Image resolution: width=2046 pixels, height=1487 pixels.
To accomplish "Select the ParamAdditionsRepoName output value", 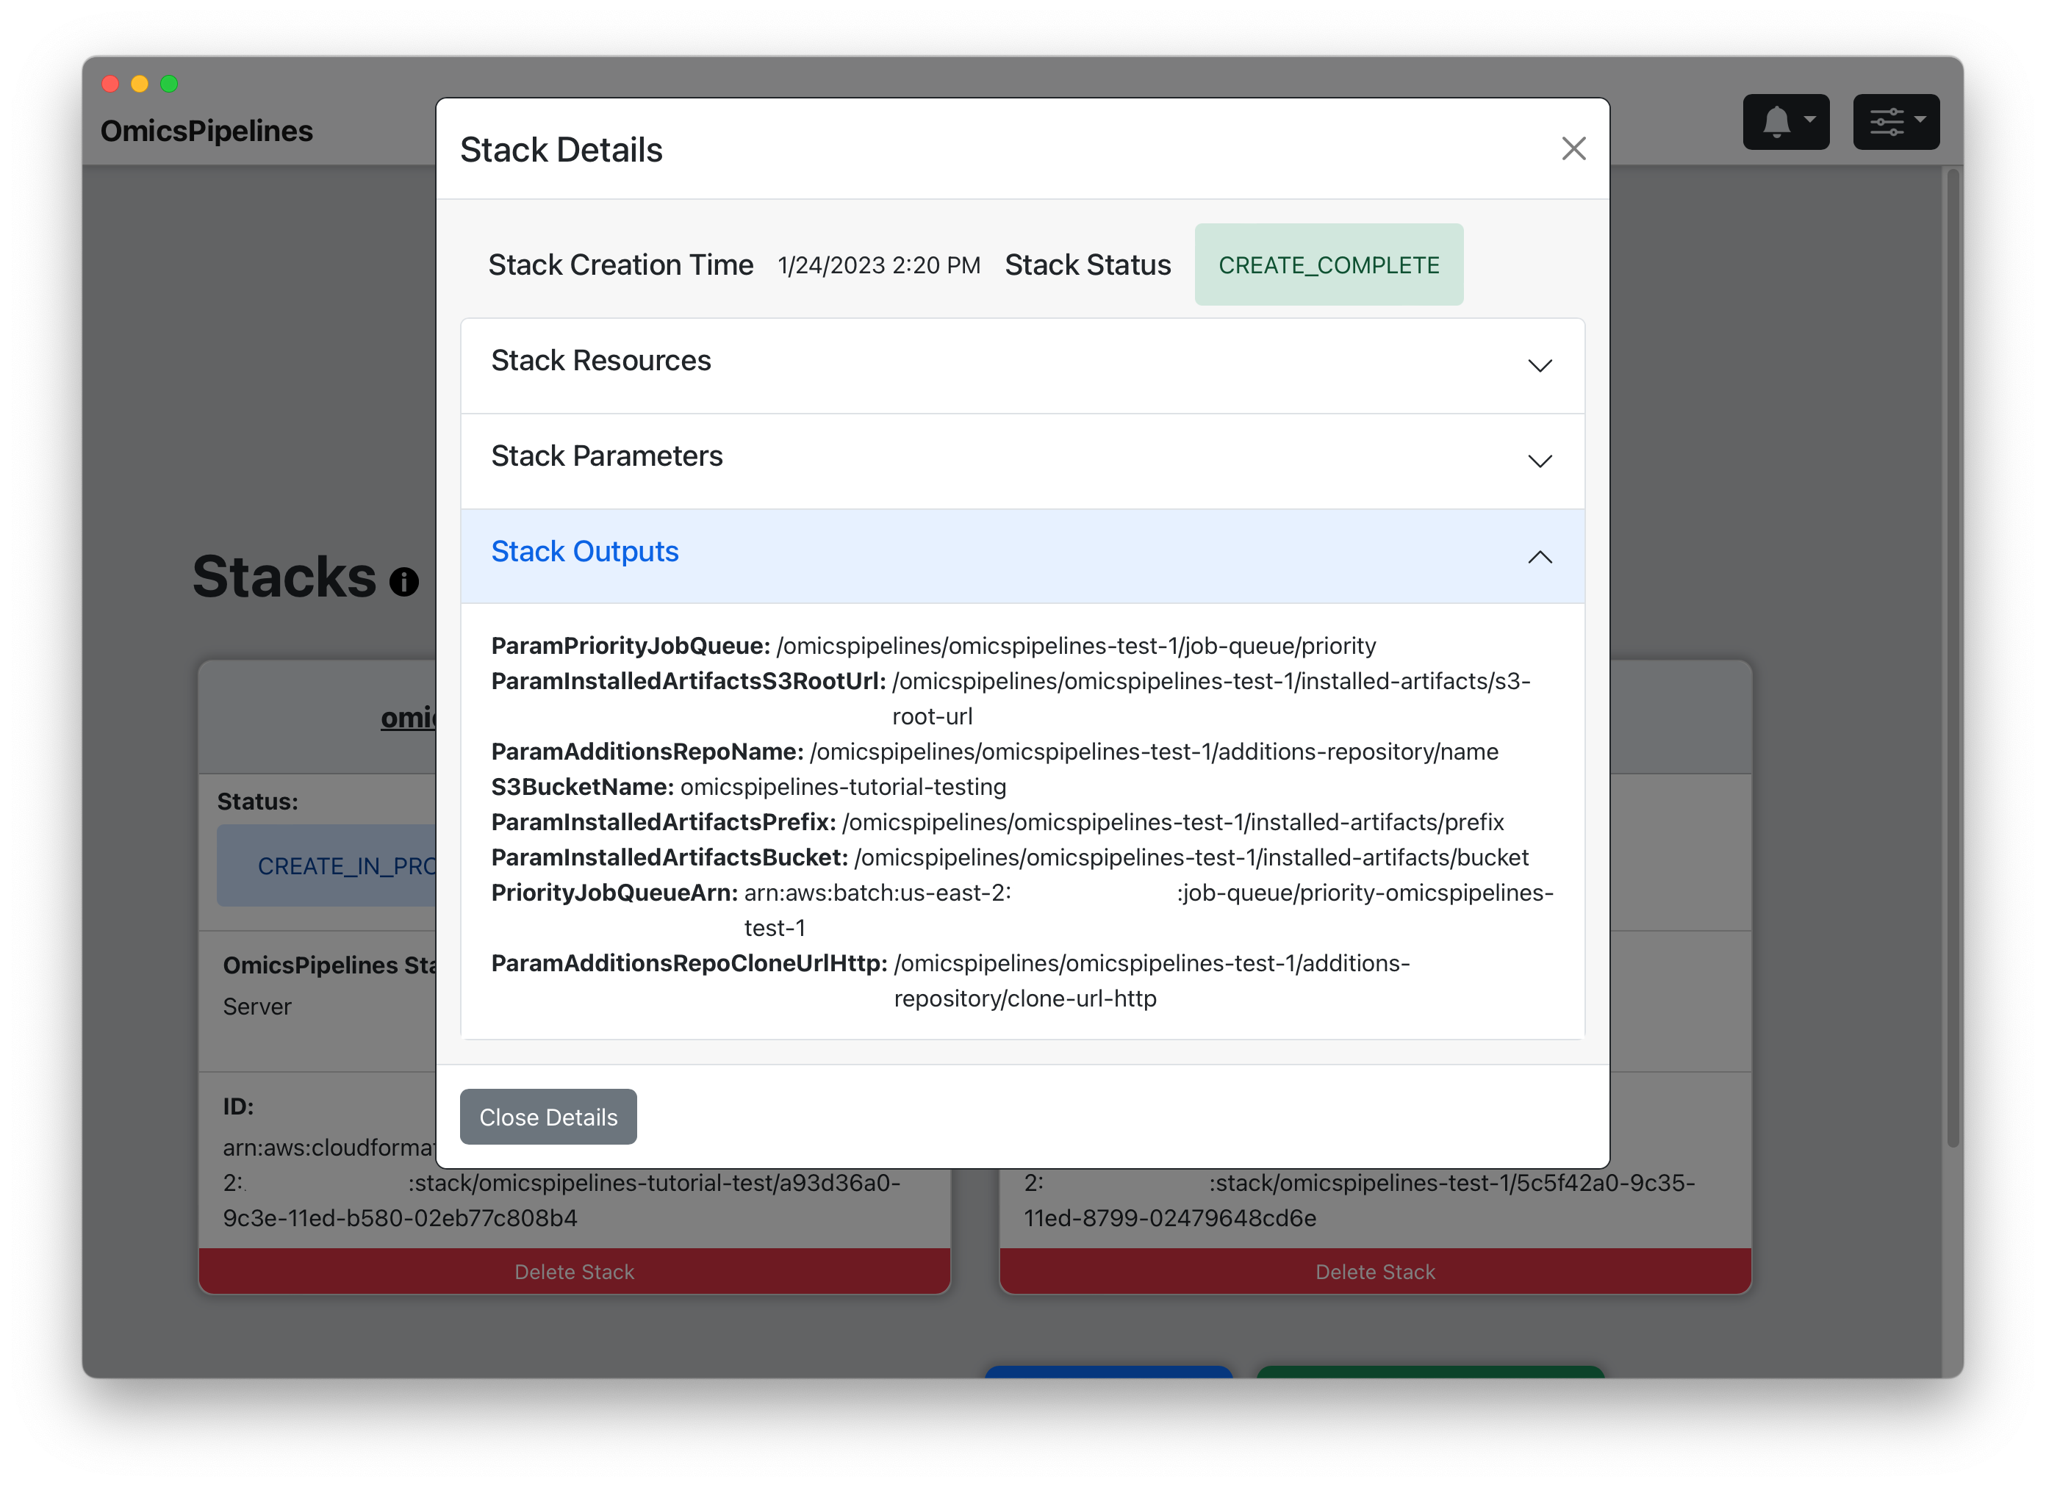I will [1154, 751].
